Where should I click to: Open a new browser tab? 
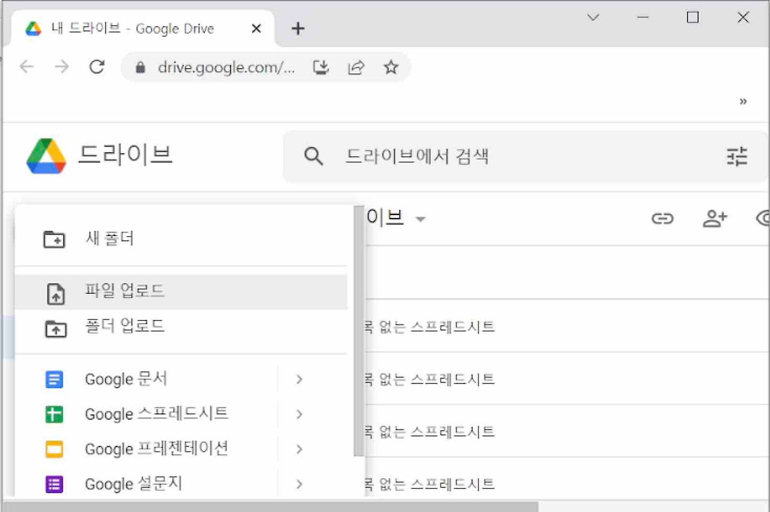click(x=298, y=28)
